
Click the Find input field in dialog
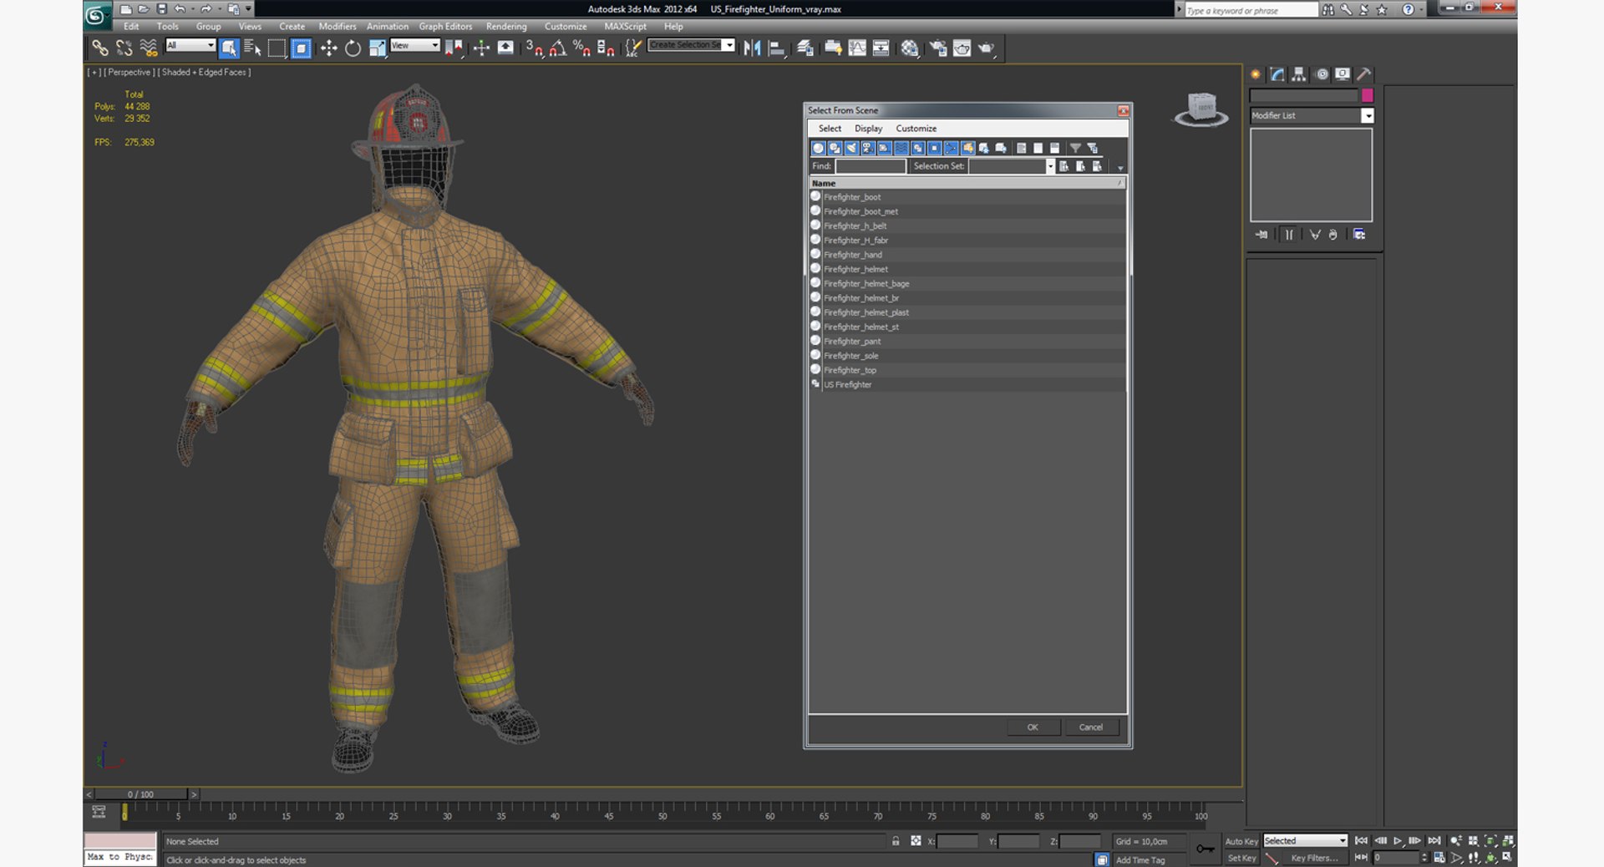pos(871,166)
